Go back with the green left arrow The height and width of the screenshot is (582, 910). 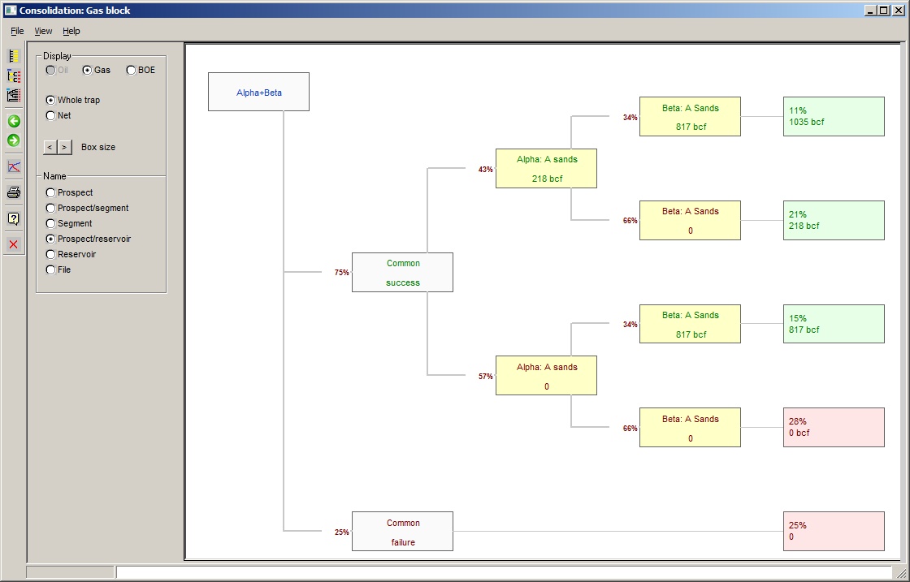[14, 121]
